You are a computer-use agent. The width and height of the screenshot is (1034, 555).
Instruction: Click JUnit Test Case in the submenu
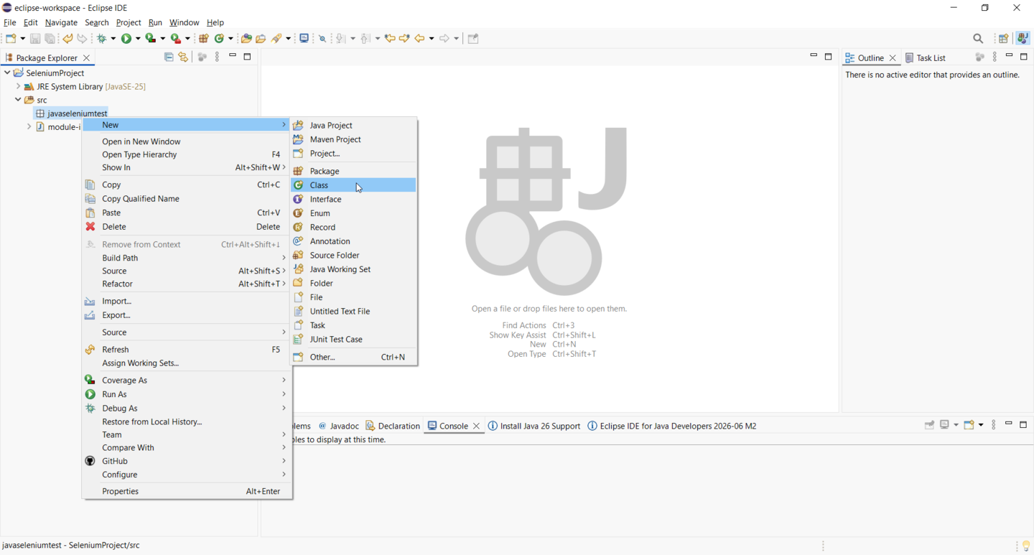[354, 340]
